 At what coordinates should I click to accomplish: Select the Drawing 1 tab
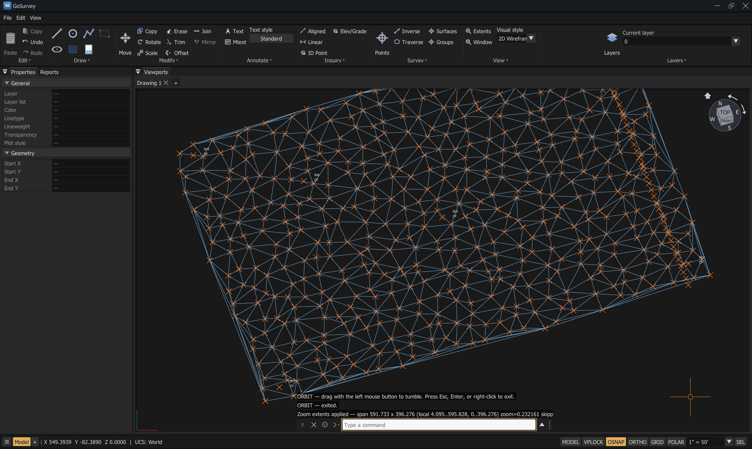[149, 83]
